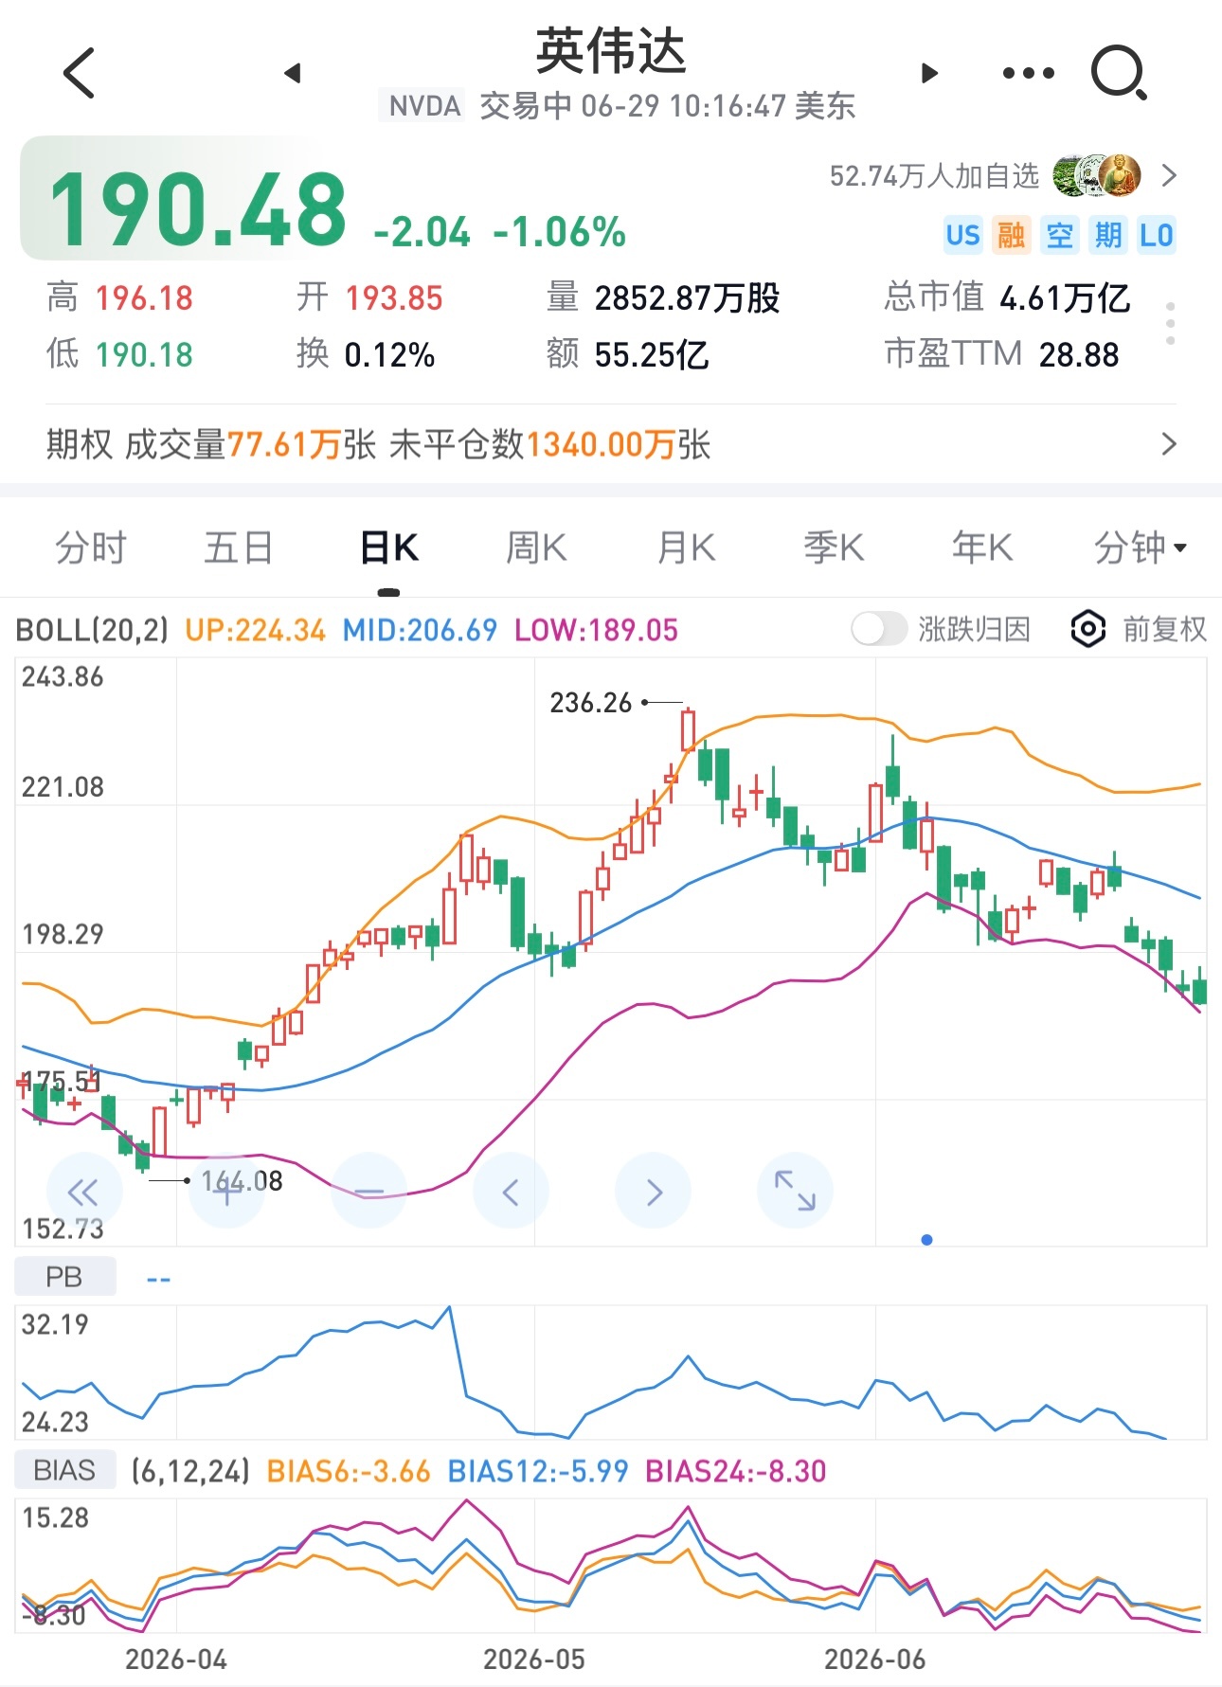Screen dimensions: 1222x1687
Task: Tap the L0 quote level tag
Action: coord(1156,235)
